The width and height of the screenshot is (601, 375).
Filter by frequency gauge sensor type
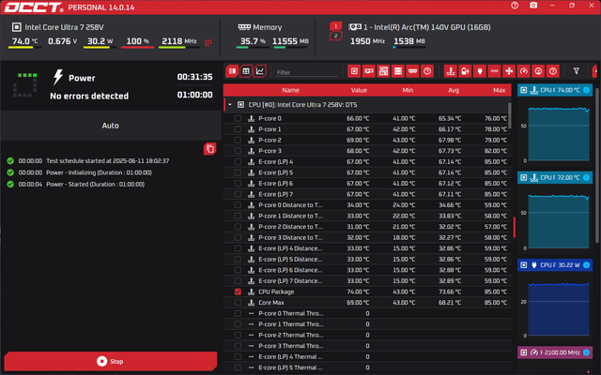[x=524, y=71]
